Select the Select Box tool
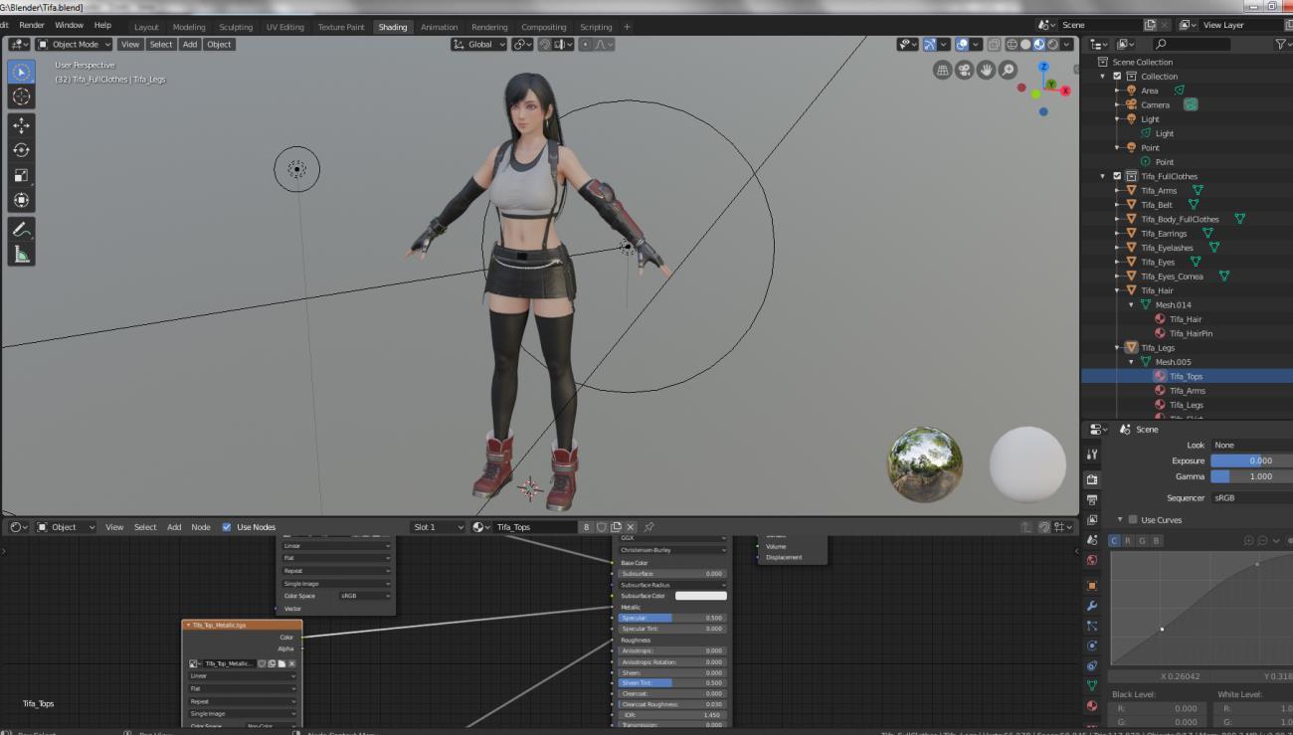Viewport: 1293px width, 735px height. pos(22,72)
